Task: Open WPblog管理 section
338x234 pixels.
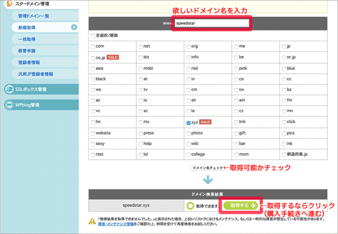Action: [x=41, y=105]
